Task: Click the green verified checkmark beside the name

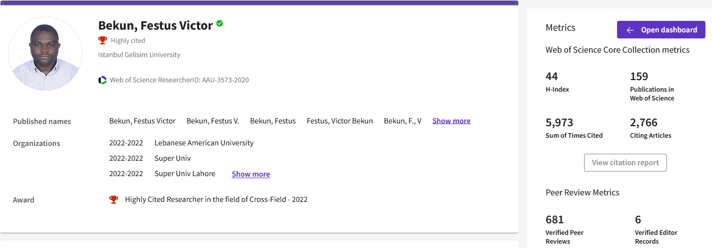Action: click(220, 24)
